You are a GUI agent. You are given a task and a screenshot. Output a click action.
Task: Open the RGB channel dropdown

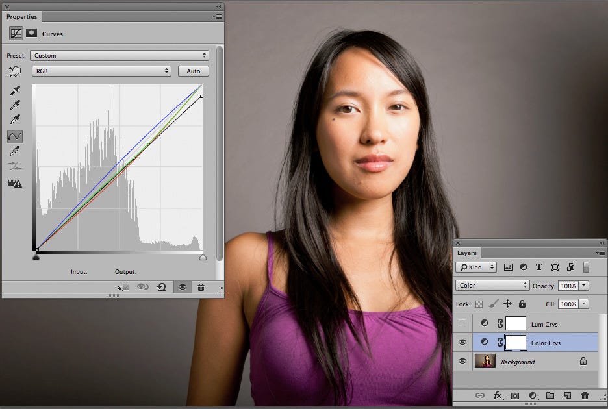pos(101,71)
